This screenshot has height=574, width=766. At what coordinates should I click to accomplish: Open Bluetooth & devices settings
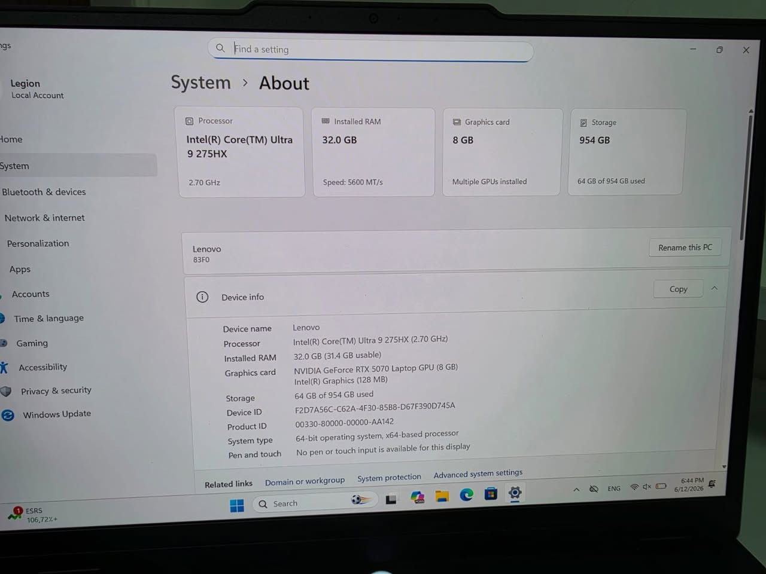tap(44, 192)
